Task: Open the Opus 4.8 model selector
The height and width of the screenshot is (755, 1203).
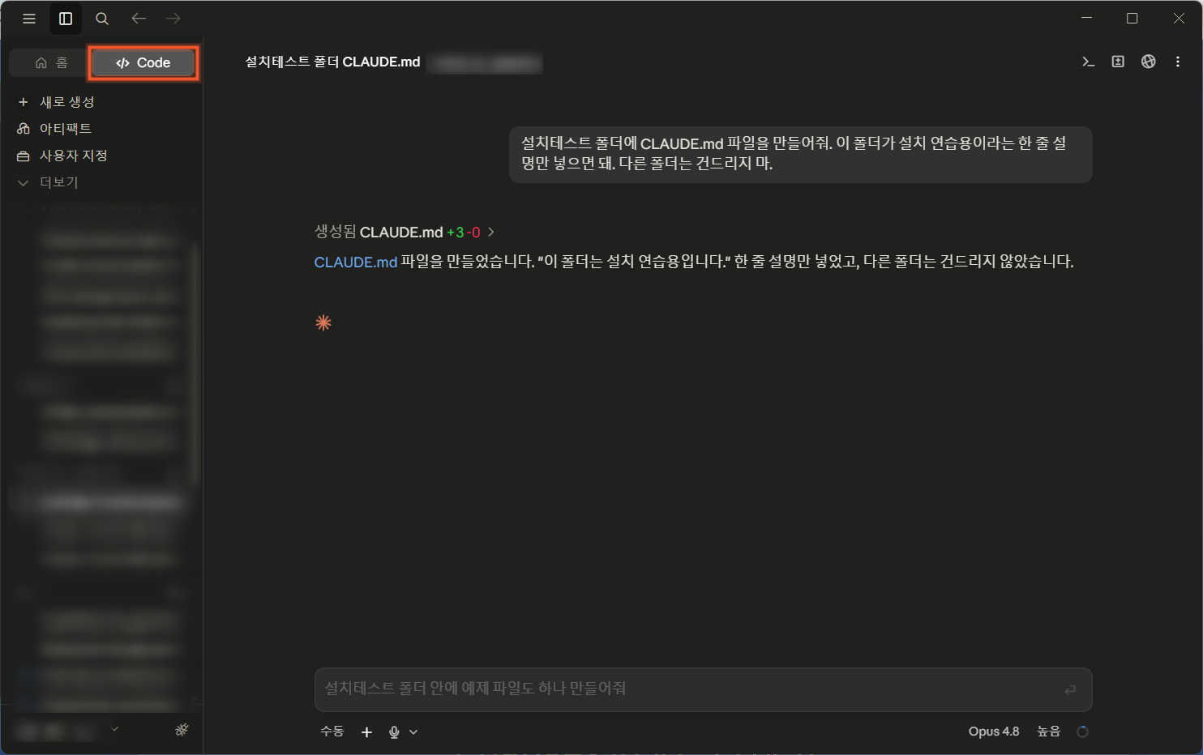Action: tap(994, 732)
